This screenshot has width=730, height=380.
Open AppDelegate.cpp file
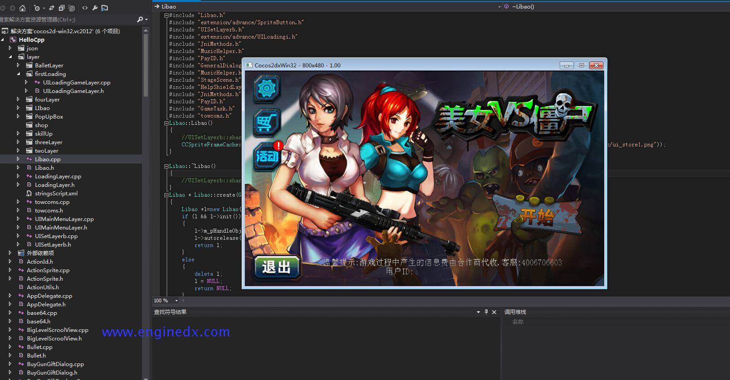click(x=49, y=296)
